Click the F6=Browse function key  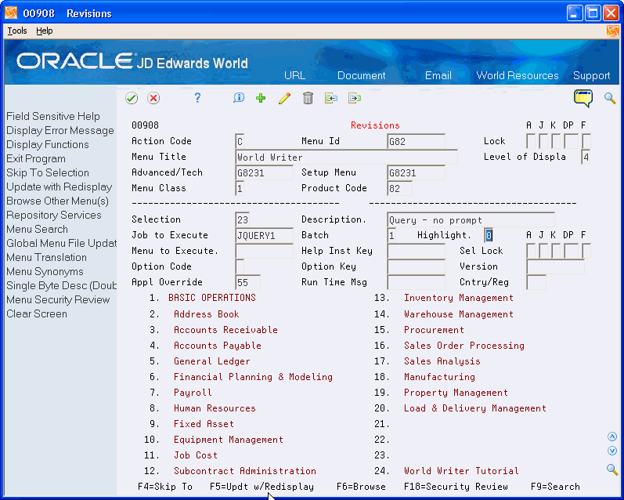tap(361, 487)
